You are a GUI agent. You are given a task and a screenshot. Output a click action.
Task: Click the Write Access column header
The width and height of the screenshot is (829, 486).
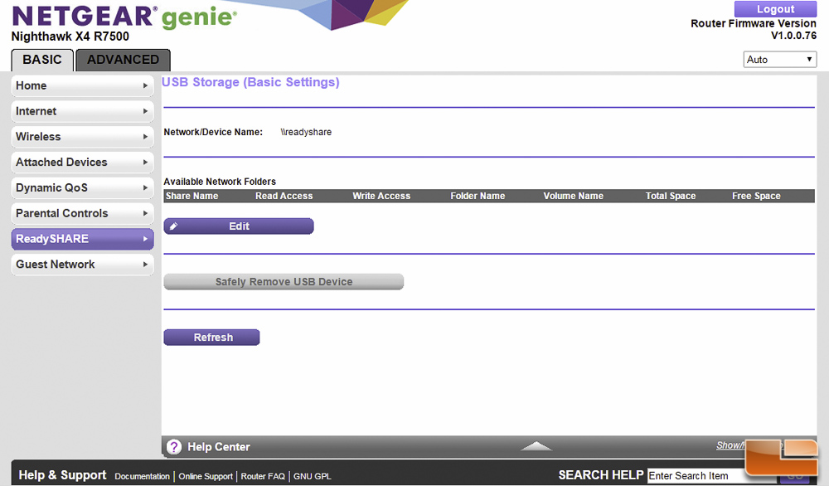(381, 197)
